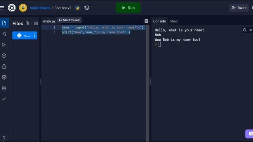Click the editor-console divider handle
The width and height of the screenshot is (253, 142).
pyautogui.click(x=150, y=82)
